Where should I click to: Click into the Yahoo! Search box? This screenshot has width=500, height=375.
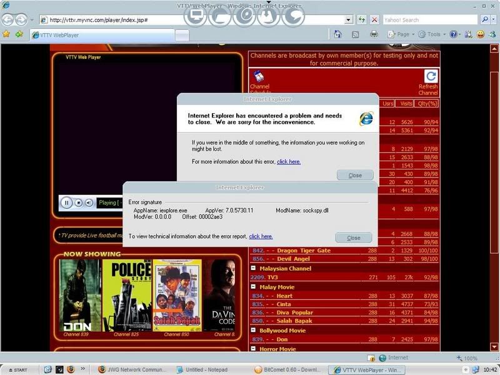[x=430, y=20]
